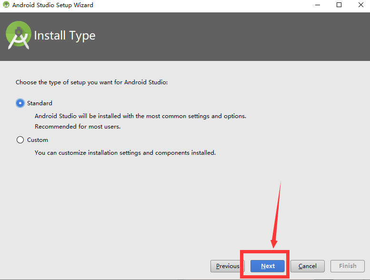Click the 'Install Type' heading text
This screenshot has width=370, height=280.
point(65,36)
